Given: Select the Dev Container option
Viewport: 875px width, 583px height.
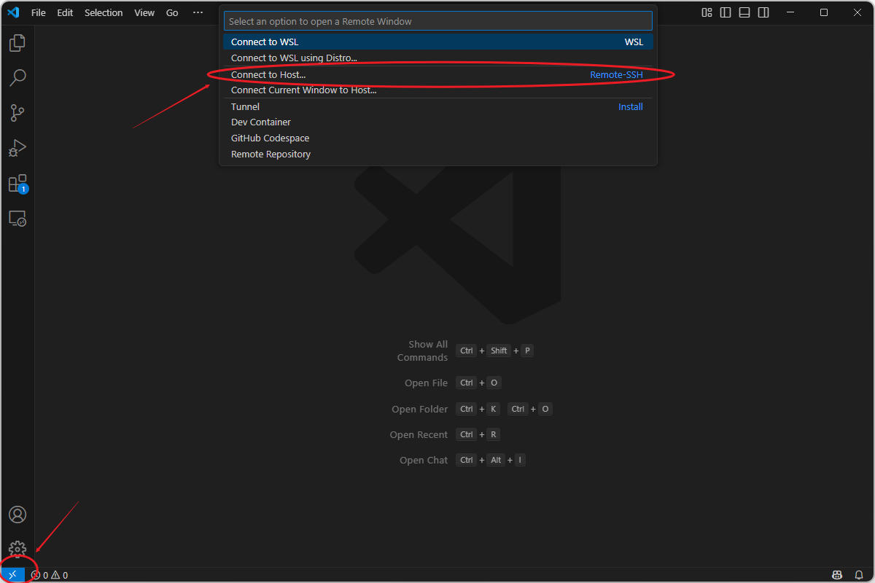Looking at the screenshot, I should [437, 122].
